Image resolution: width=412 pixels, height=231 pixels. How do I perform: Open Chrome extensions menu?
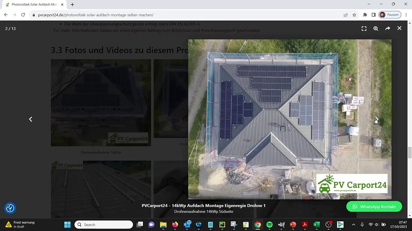[x=365, y=15]
